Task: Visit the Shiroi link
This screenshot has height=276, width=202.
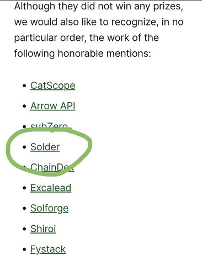Action: 43,229
